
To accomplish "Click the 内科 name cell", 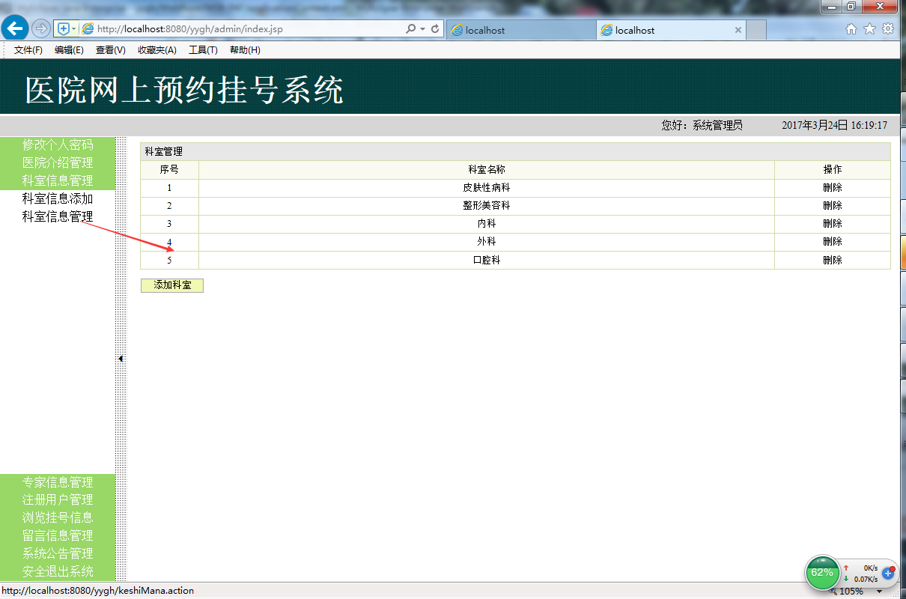I will click(x=487, y=224).
